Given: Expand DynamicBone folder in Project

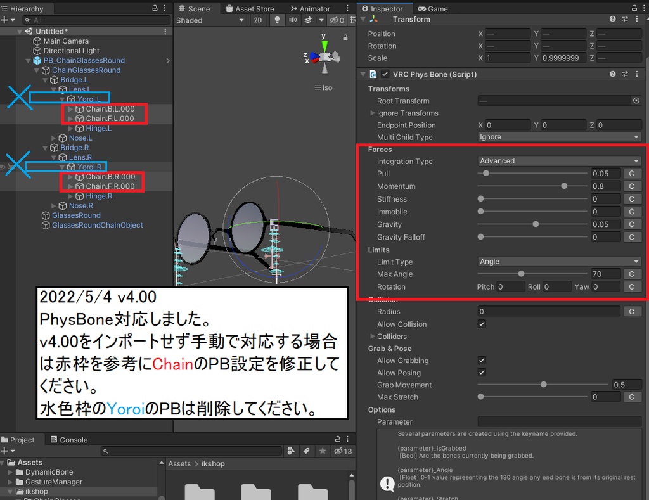Looking at the screenshot, I should [x=10, y=472].
